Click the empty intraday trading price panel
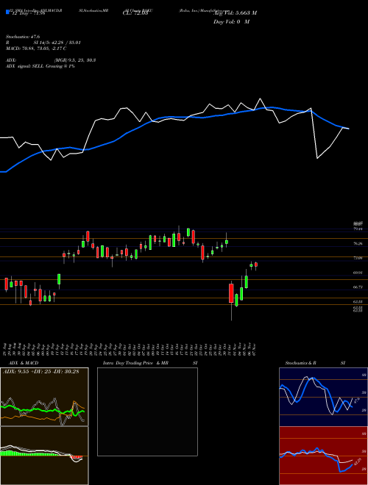 click(x=147, y=412)
